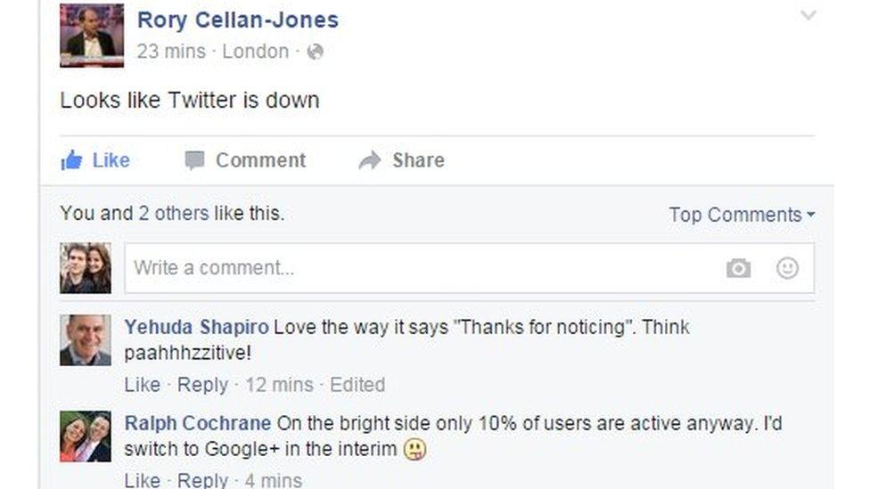Screen dimensions: 870x489
Task: Open Yehuda Shapiro's profile link
Action: point(196,327)
